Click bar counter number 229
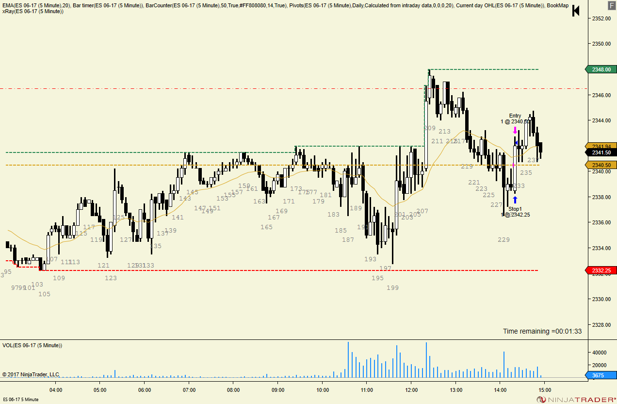 tap(504, 240)
